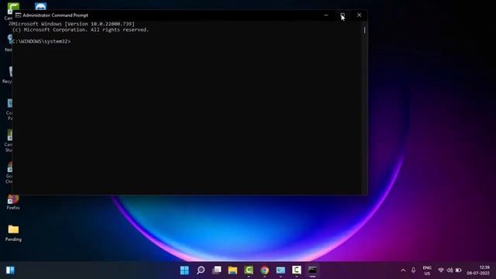Select Command Prompt taskbar icon

[312, 270]
